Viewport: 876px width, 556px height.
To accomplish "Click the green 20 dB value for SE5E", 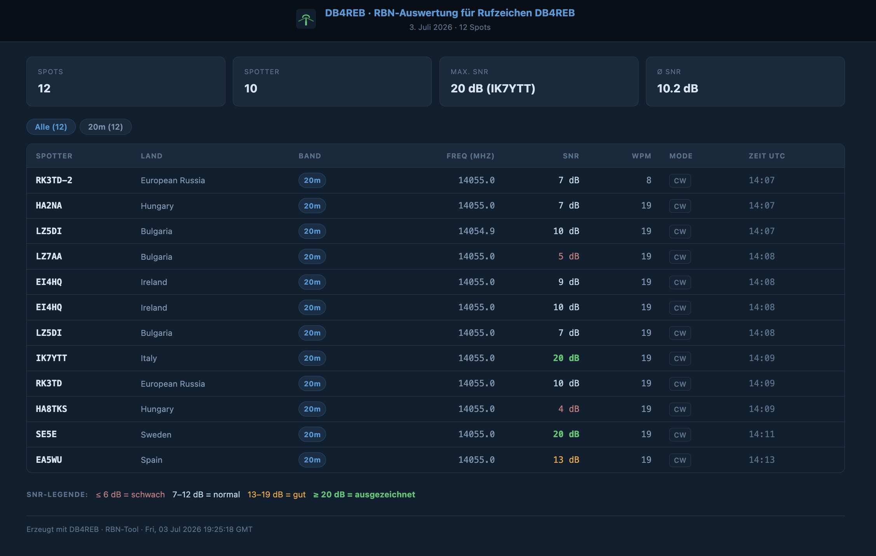I will tap(566, 434).
